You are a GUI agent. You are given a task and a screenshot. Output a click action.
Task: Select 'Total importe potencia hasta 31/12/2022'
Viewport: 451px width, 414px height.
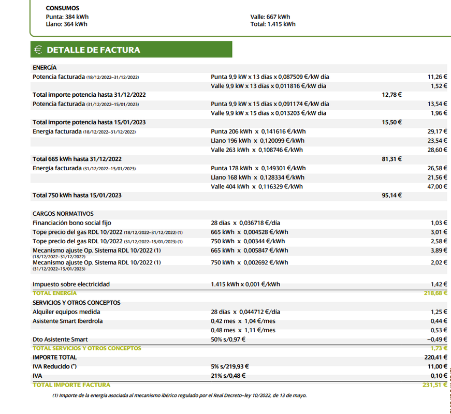(89, 95)
